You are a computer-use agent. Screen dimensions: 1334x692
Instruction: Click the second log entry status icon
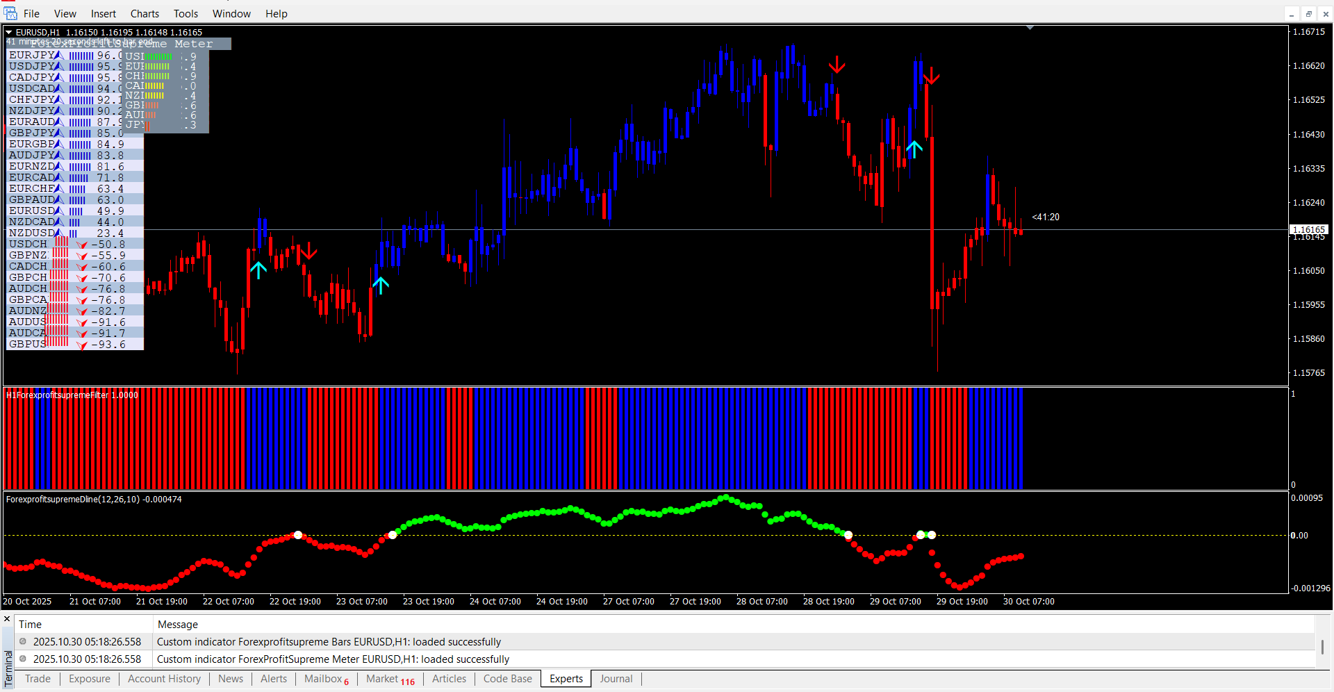23,659
